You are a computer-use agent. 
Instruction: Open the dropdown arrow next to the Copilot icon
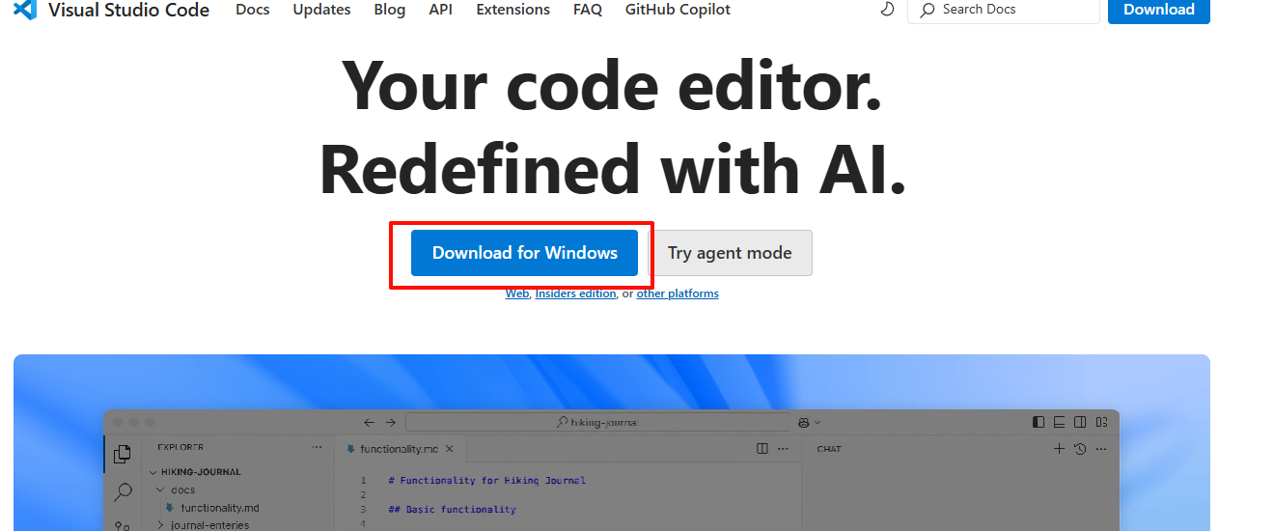click(x=817, y=422)
